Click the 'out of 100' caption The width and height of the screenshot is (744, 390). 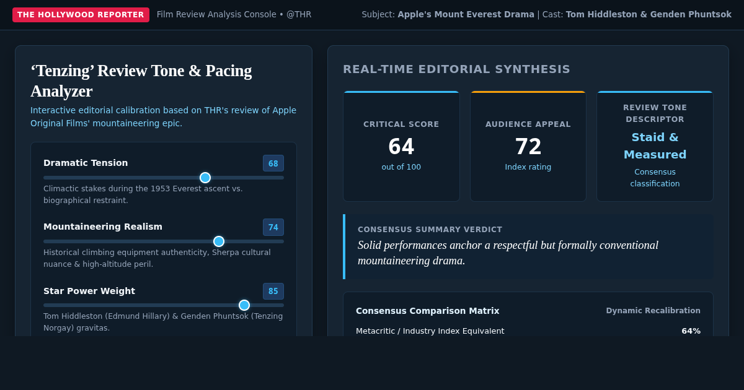(401, 167)
